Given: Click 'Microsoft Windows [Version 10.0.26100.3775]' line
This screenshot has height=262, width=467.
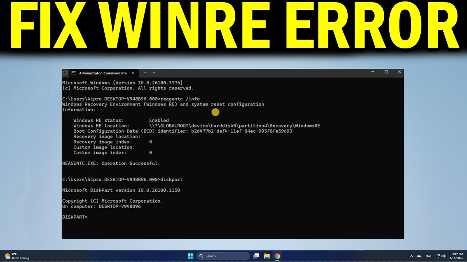Looking at the screenshot, I should 123,83.
